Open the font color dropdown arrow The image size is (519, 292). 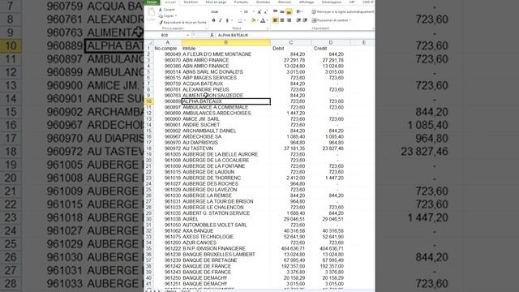pyautogui.click(x=268, y=20)
